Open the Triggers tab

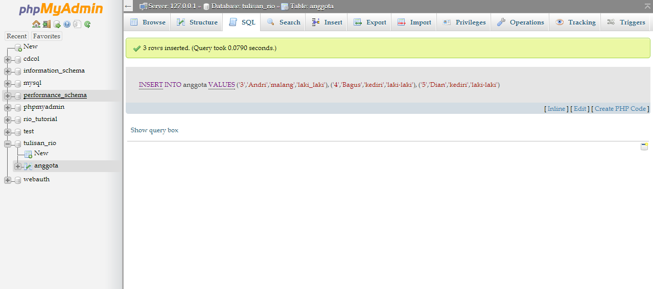click(626, 22)
